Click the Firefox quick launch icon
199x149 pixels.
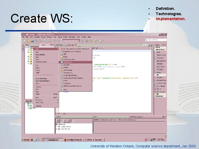(32, 140)
